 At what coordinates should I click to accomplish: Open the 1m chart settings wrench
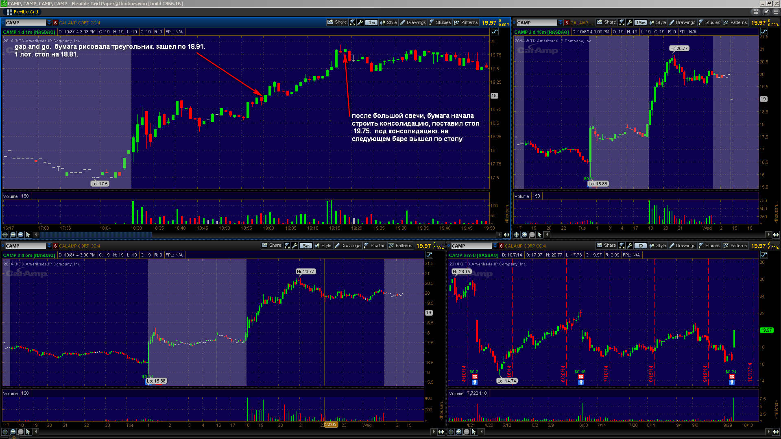tap(360, 23)
